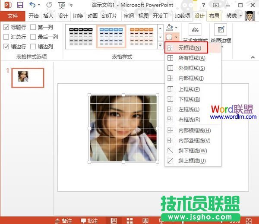
Task: Click the user profile avatar picture
Action: click(x=250, y=16)
